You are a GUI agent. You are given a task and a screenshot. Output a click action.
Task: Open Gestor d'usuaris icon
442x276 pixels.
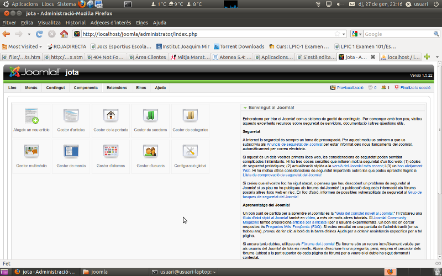click(151, 156)
